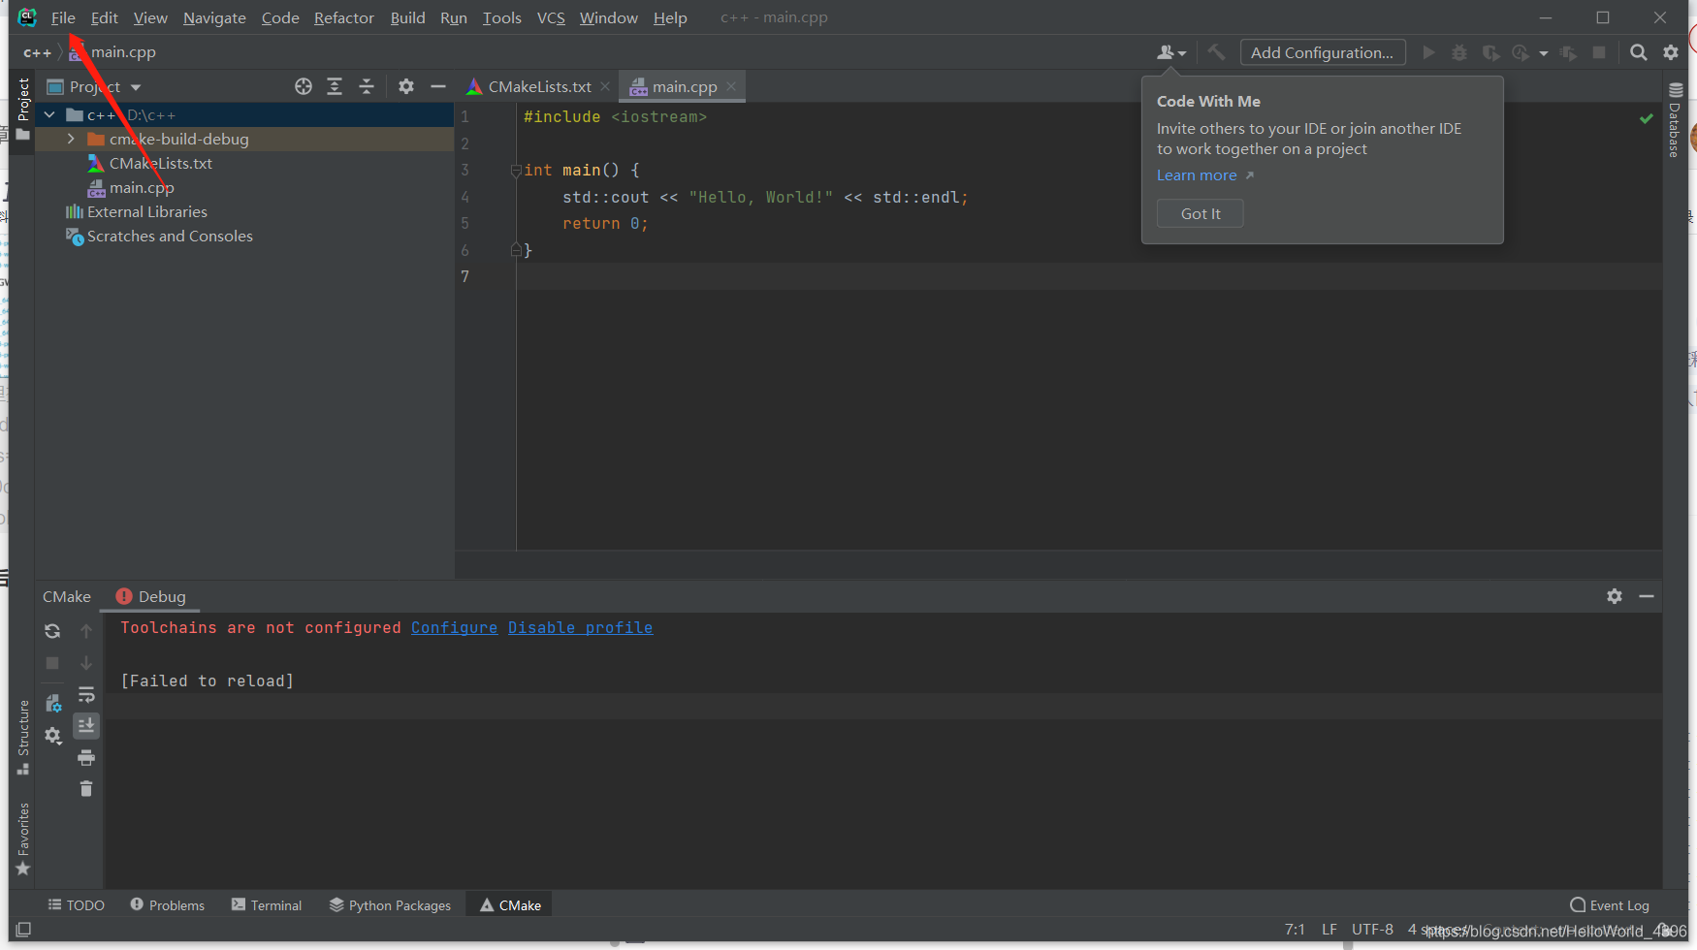Expand the cmake-build-debug folder
The image size is (1697, 950).
(x=71, y=139)
